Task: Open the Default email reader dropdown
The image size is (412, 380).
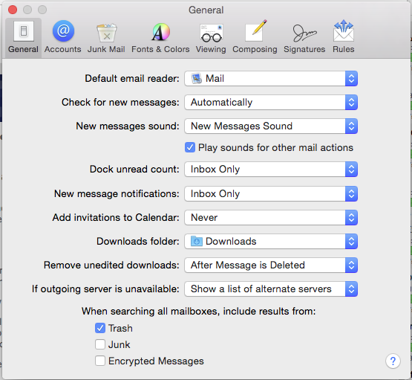Action: tap(271, 78)
